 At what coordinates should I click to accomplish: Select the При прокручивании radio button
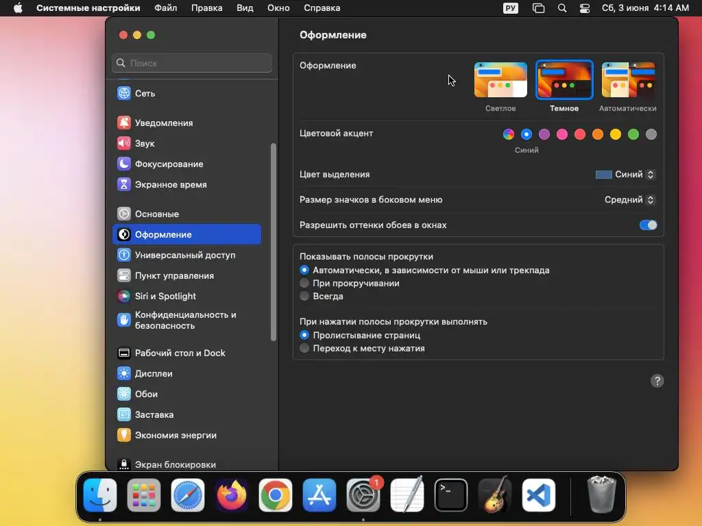tap(304, 283)
